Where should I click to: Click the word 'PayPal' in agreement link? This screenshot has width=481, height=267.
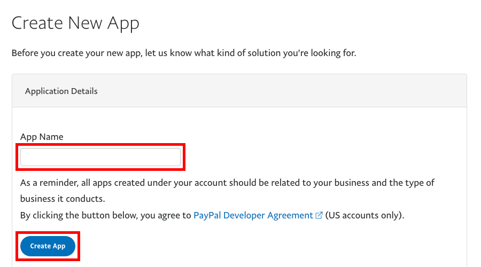pos(207,215)
